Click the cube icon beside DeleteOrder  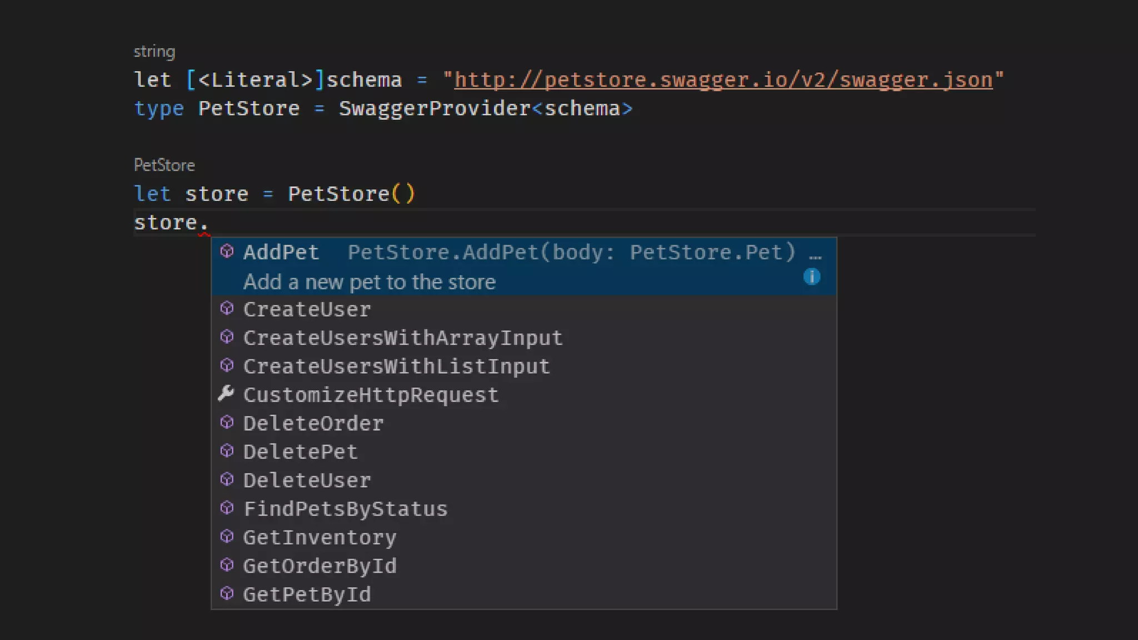click(x=227, y=422)
